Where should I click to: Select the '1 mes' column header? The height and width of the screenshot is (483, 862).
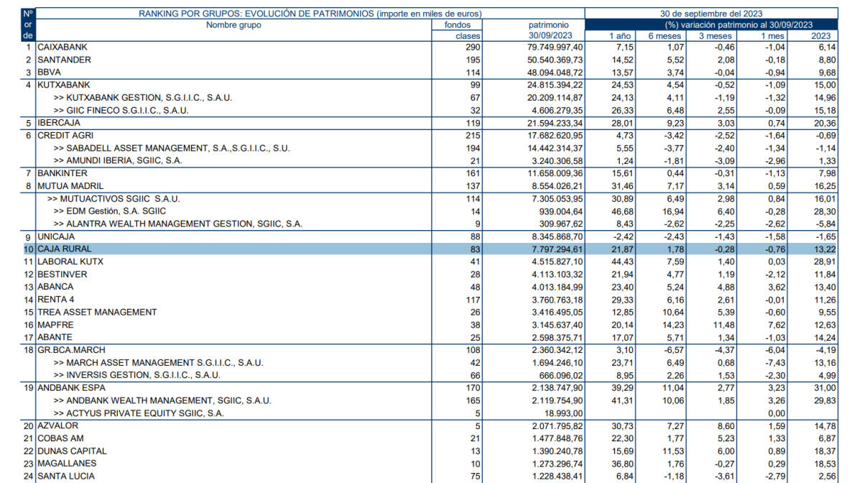772,36
